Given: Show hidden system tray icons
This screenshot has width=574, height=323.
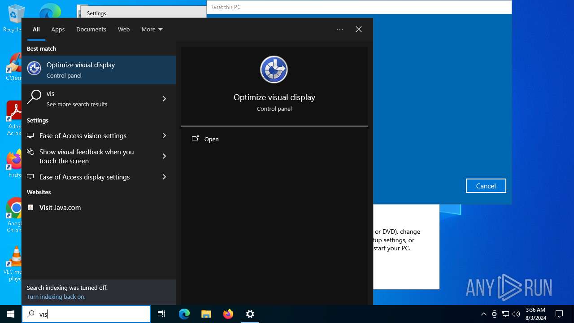Looking at the screenshot, I should tap(483, 314).
